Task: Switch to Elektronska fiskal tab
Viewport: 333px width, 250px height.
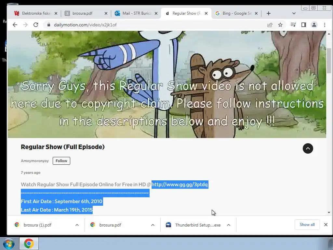Action: 36,13
